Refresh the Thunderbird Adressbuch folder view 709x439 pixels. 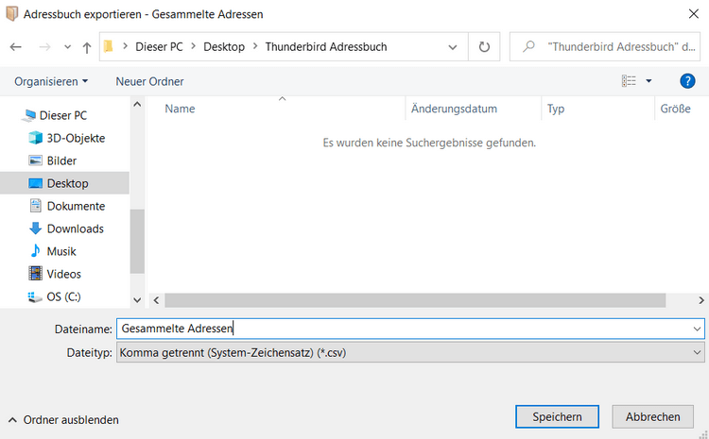coord(484,46)
